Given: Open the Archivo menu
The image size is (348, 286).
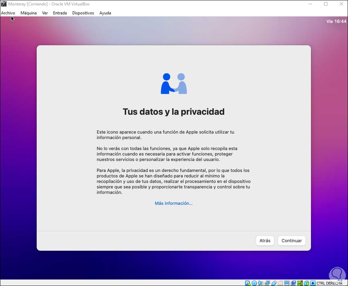Looking at the screenshot, I should coord(8,13).
